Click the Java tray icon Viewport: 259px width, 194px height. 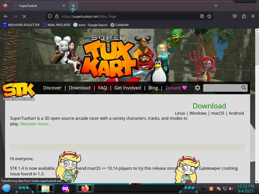(211, 188)
